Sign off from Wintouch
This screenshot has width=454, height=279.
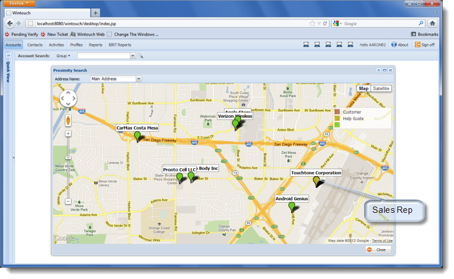pyautogui.click(x=424, y=45)
